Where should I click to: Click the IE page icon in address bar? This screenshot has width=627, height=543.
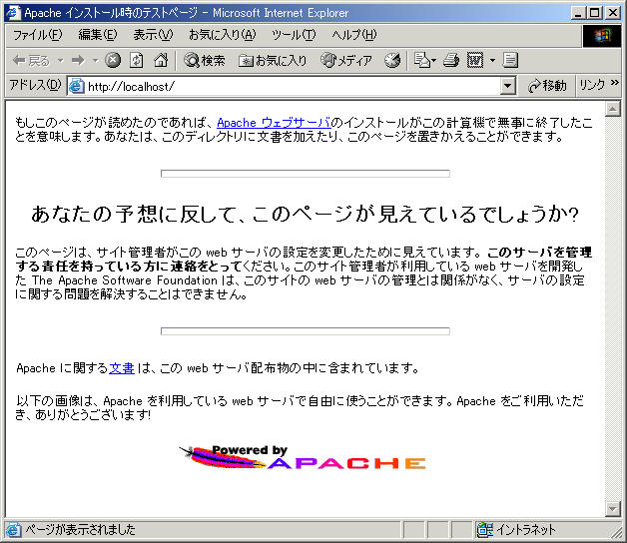[76, 86]
